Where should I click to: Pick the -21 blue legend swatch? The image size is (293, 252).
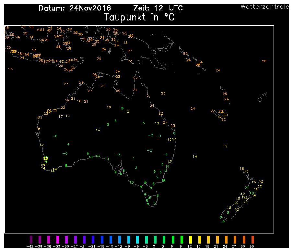point(93,240)
